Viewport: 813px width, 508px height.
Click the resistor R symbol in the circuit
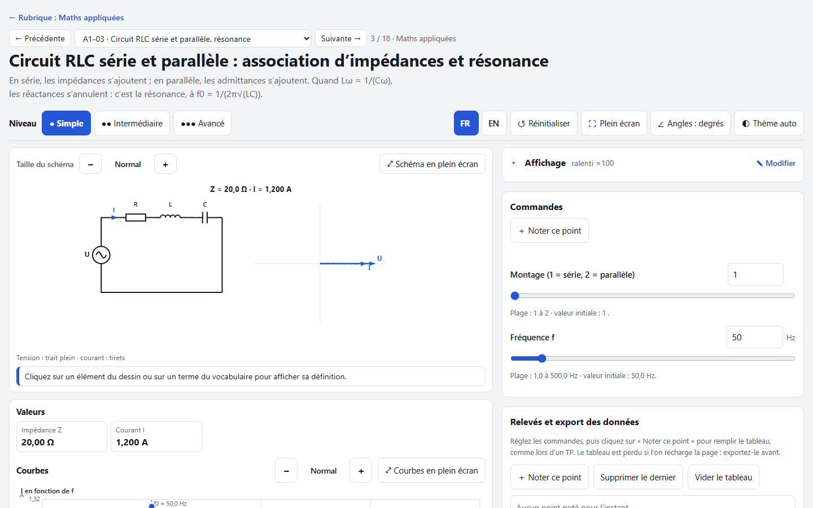(135, 217)
